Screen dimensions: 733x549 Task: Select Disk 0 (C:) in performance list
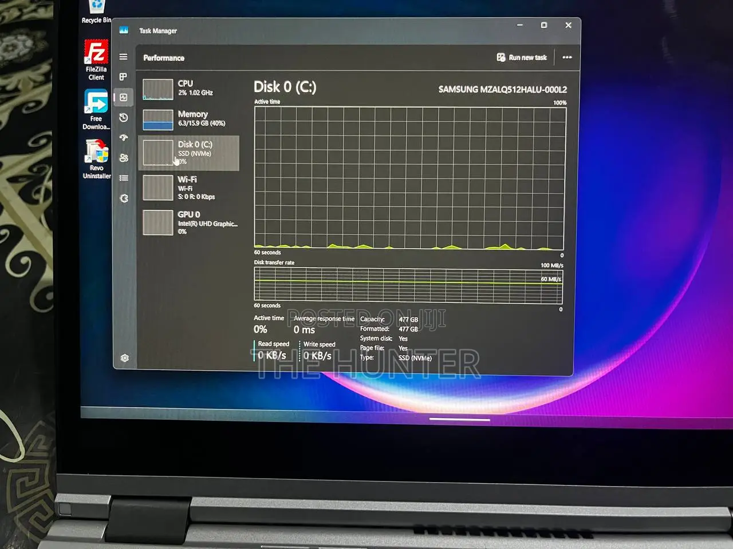click(188, 153)
